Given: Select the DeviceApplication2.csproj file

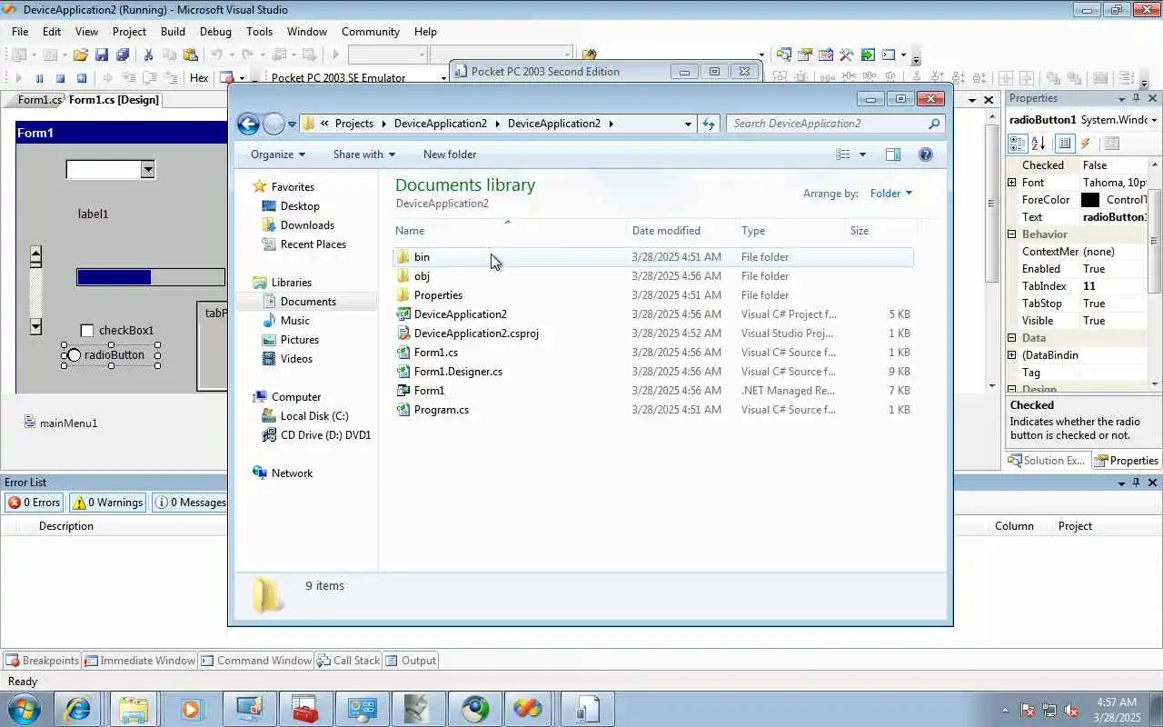Looking at the screenshot, I should click(476, 334).
